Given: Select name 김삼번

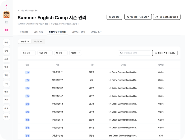Looking at the screenshot, I should [92, 88].
